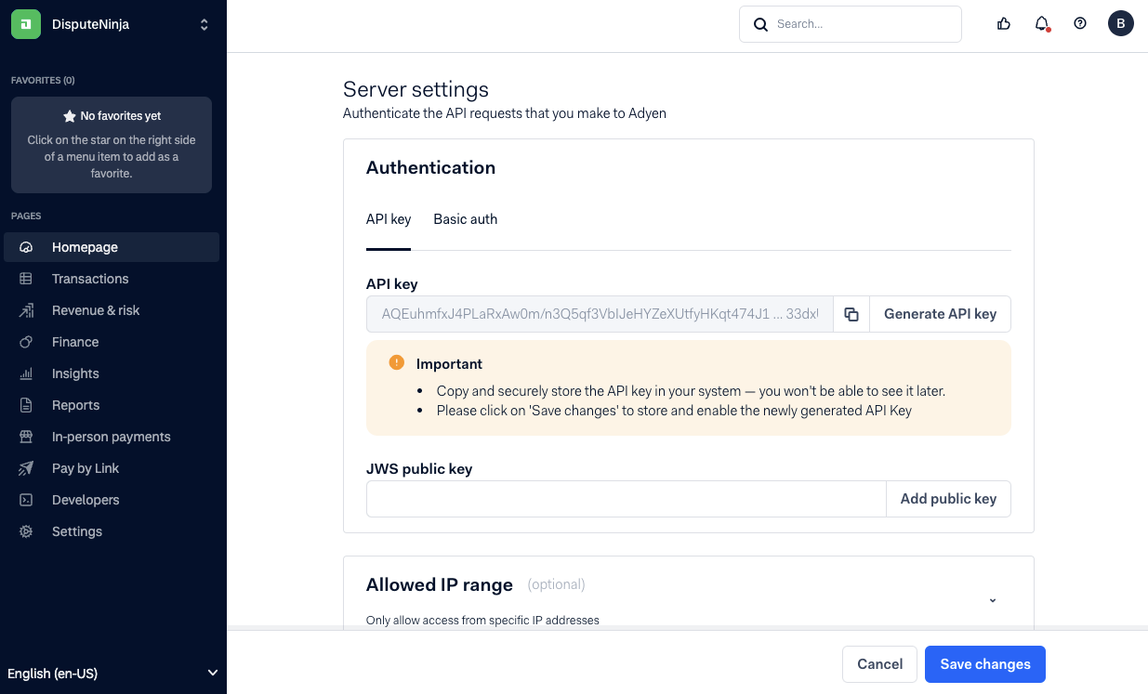Click the Insights bar chart icon
The height and width of the screenshot is (694, 1148).
[x=26, y=373]
